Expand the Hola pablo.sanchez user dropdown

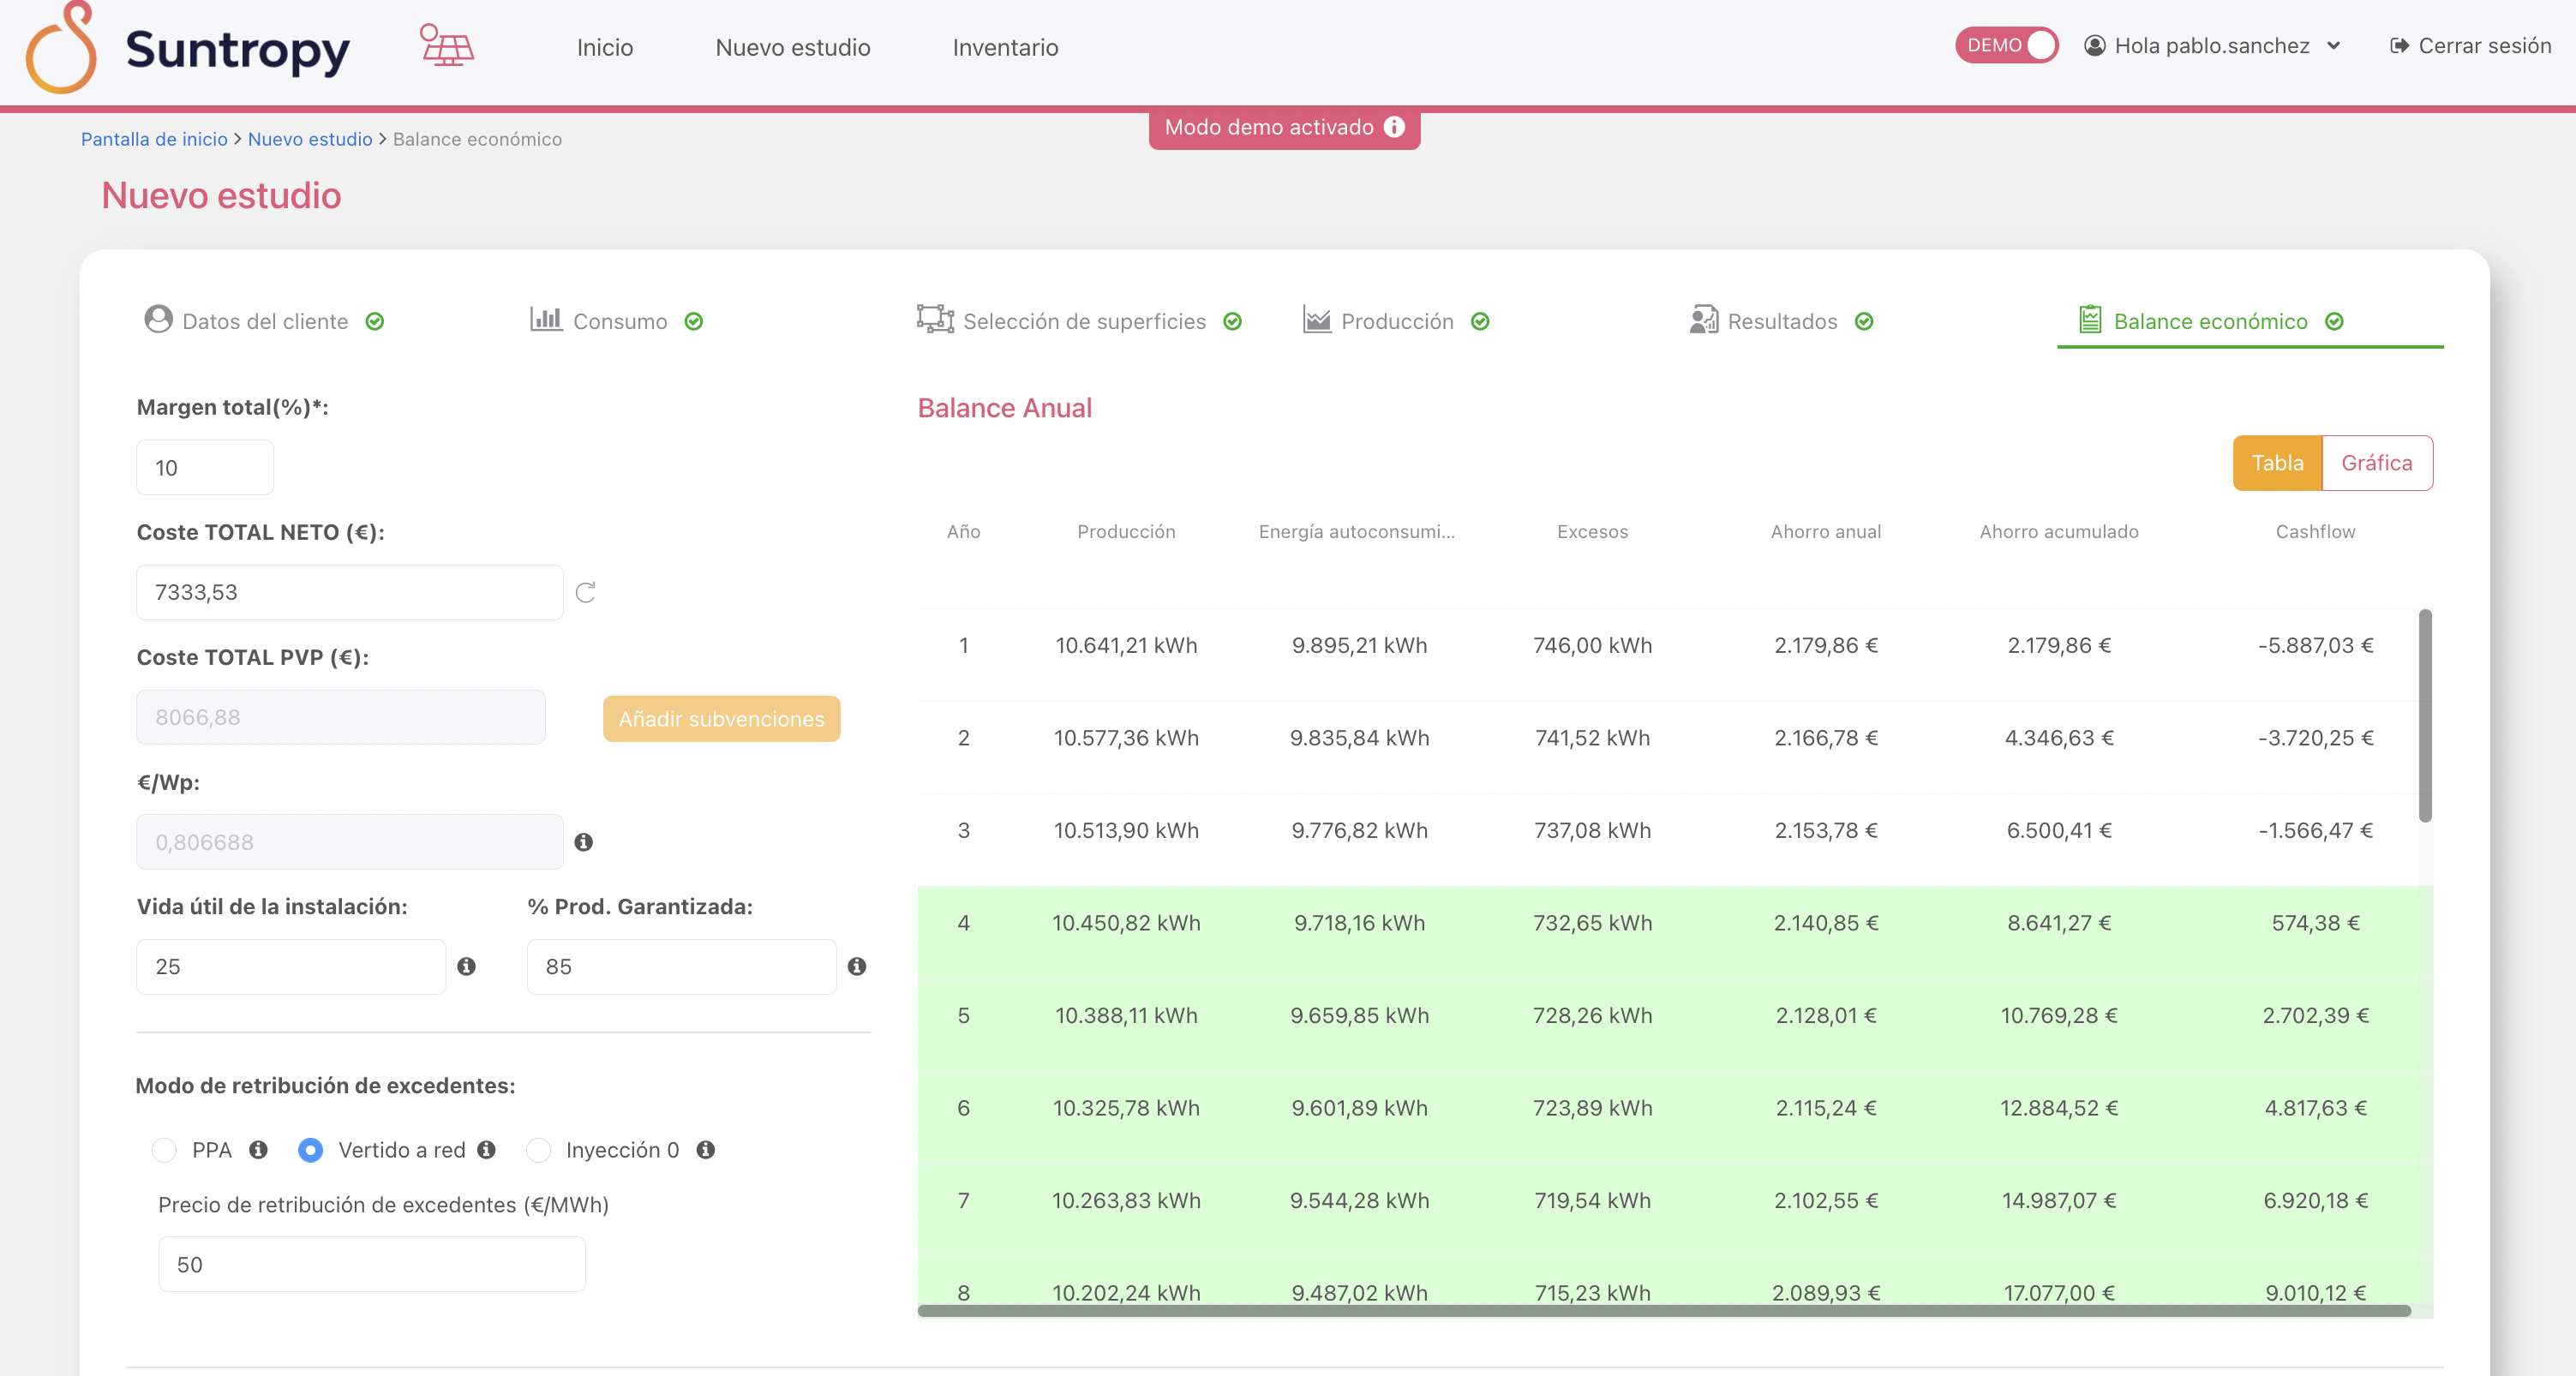tap(2212, 46)
